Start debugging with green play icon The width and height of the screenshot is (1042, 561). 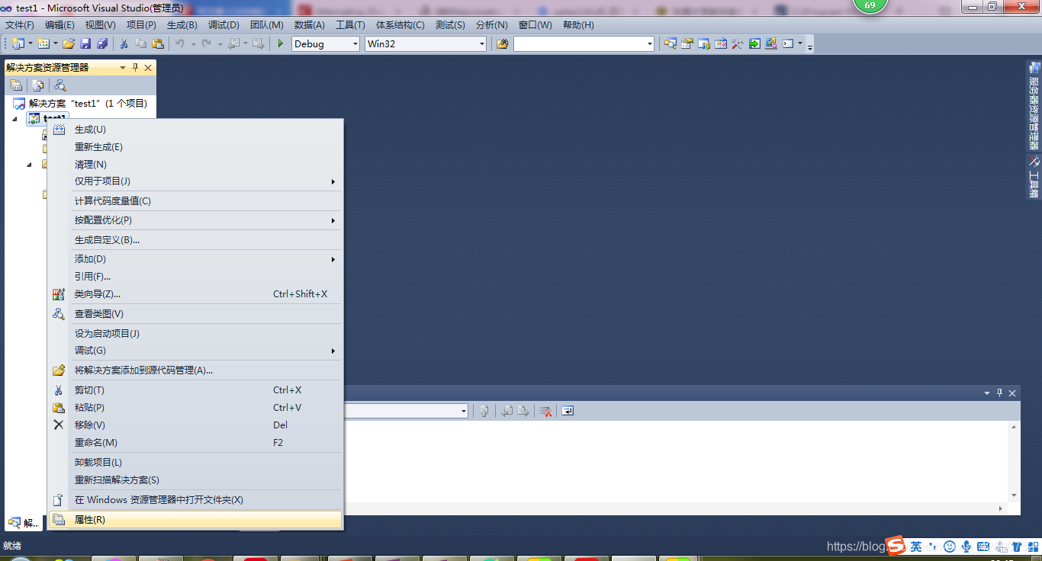pyautogui.click(x=281, y=43)
